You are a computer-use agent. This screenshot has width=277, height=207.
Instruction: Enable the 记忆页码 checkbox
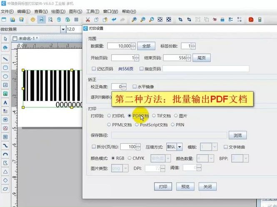tap(94, 69)
